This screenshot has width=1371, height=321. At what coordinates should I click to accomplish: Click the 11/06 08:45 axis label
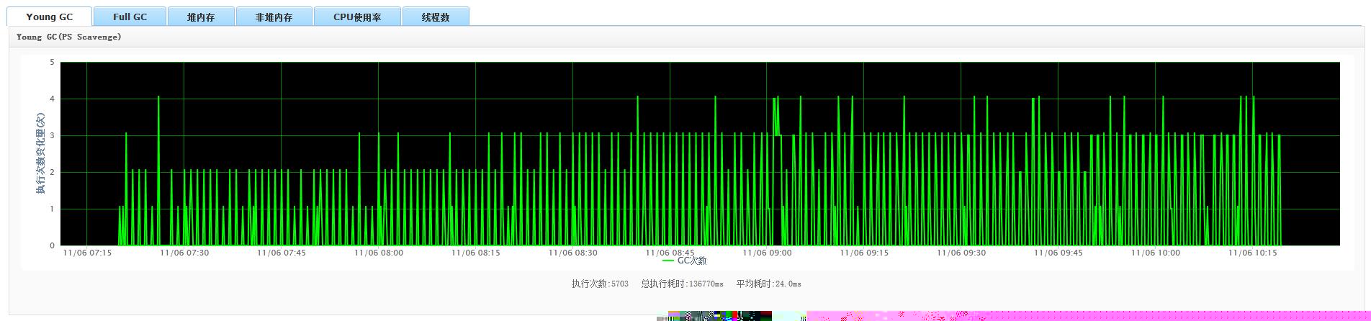(x=670, y=253)
